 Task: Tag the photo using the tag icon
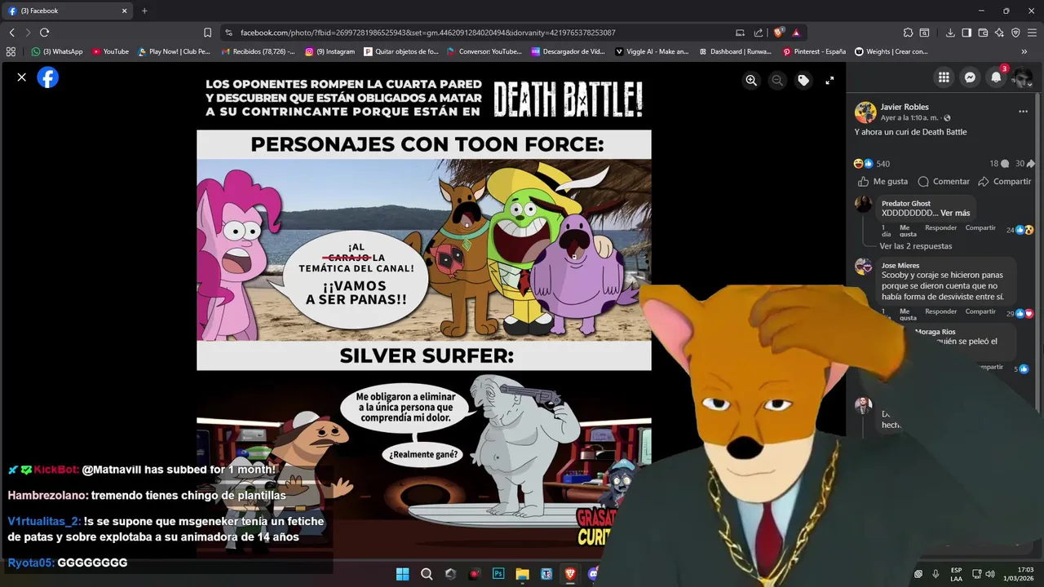(x=803, y=80)
